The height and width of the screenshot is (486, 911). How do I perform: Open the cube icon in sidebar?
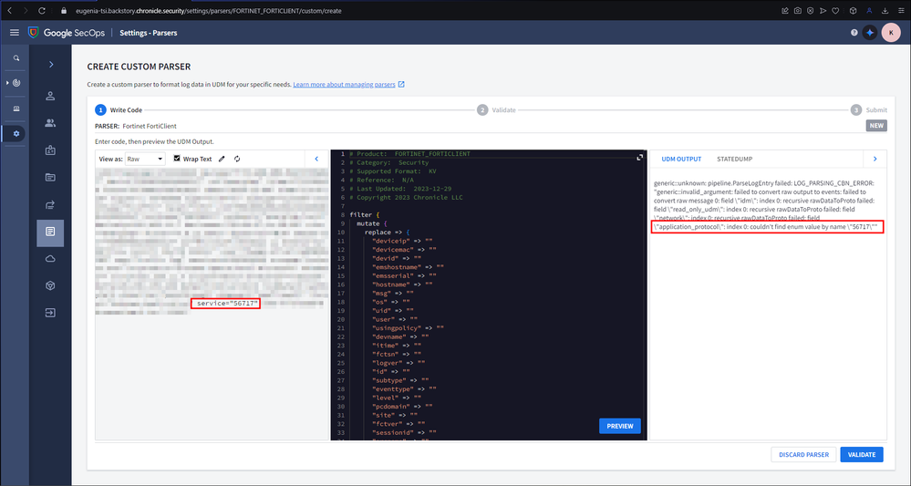50,285
